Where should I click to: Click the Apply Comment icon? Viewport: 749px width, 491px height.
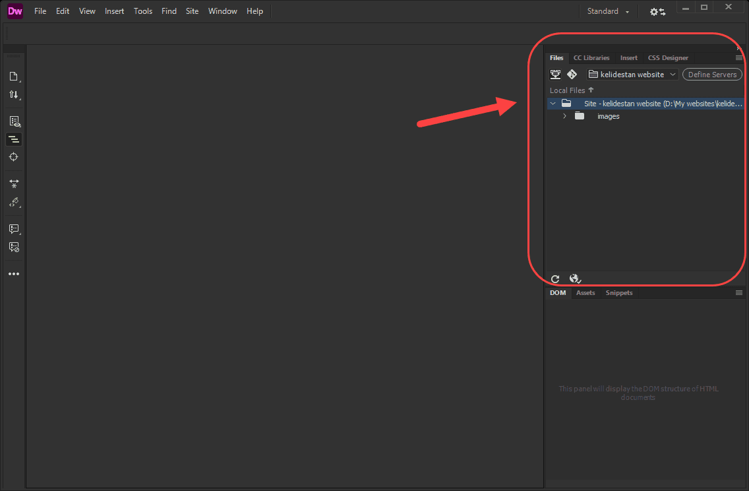click(14, 229)
